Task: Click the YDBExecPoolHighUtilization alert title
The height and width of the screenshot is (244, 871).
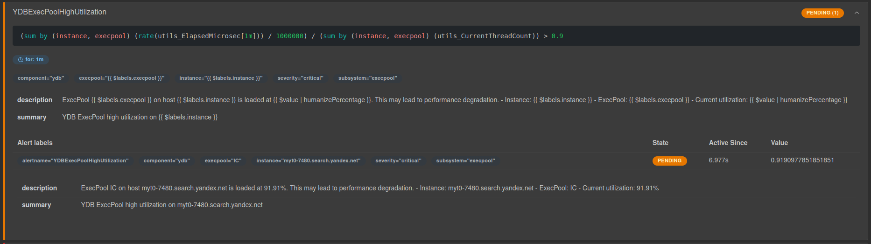Action: pyautogui.click(x=59, y=12)
